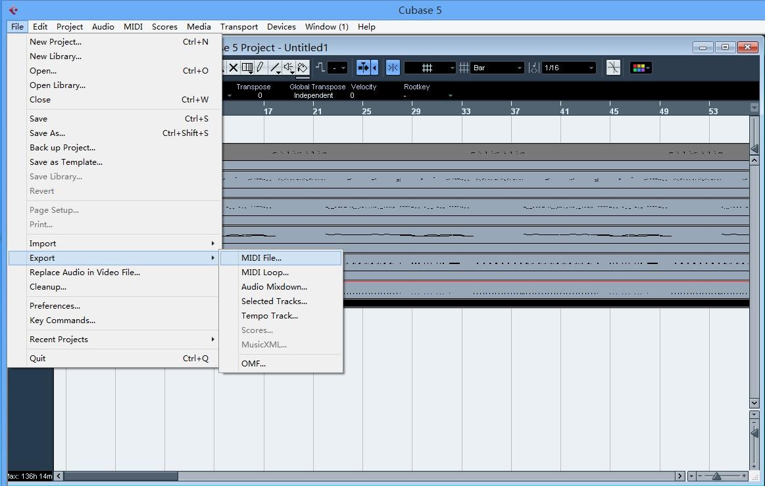Adjust the vertical zoom slider

(754, 432)
